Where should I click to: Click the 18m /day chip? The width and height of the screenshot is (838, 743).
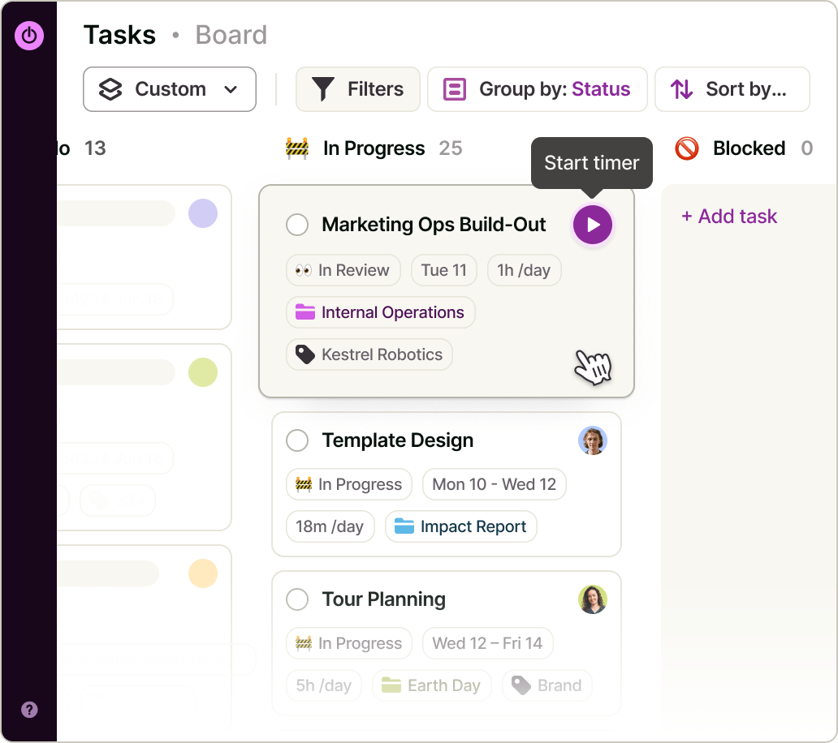[x=330, y=526]
